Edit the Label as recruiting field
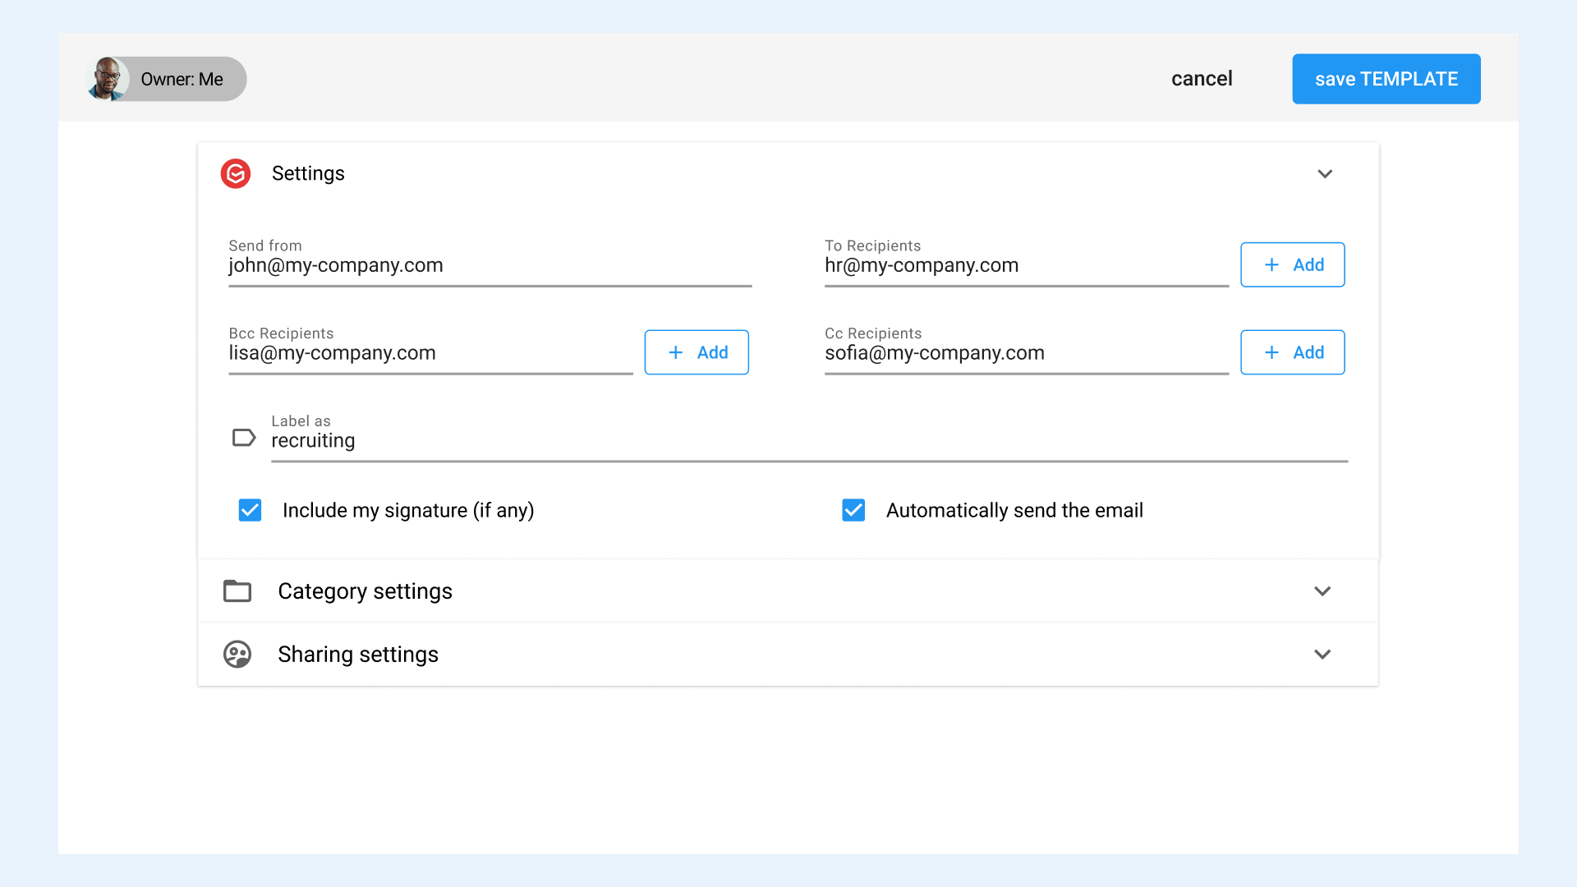 pos(808,442)
